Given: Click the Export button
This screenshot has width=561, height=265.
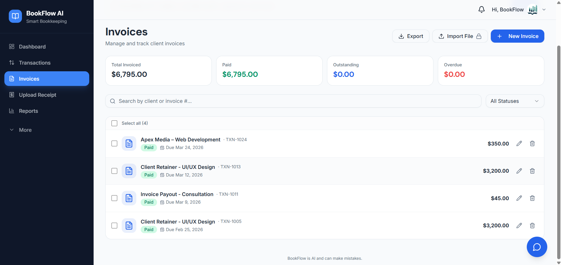Looking at the screenshot, I should click(x=411, y=36).
